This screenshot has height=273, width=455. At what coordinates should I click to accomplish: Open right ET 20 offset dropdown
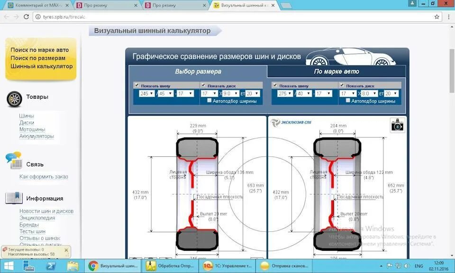coord(391,93)
